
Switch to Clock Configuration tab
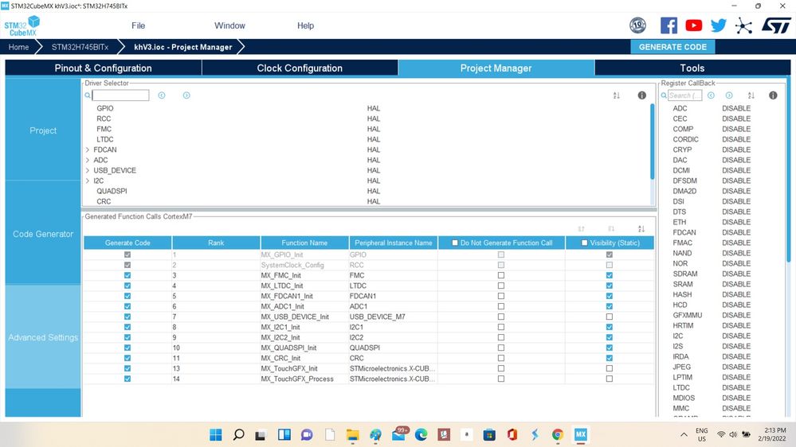(300, 68)
